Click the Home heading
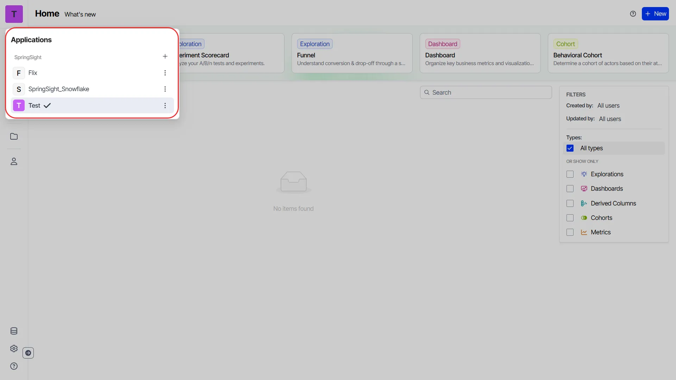This screenshot has height=380, width=676. point(47,13)
